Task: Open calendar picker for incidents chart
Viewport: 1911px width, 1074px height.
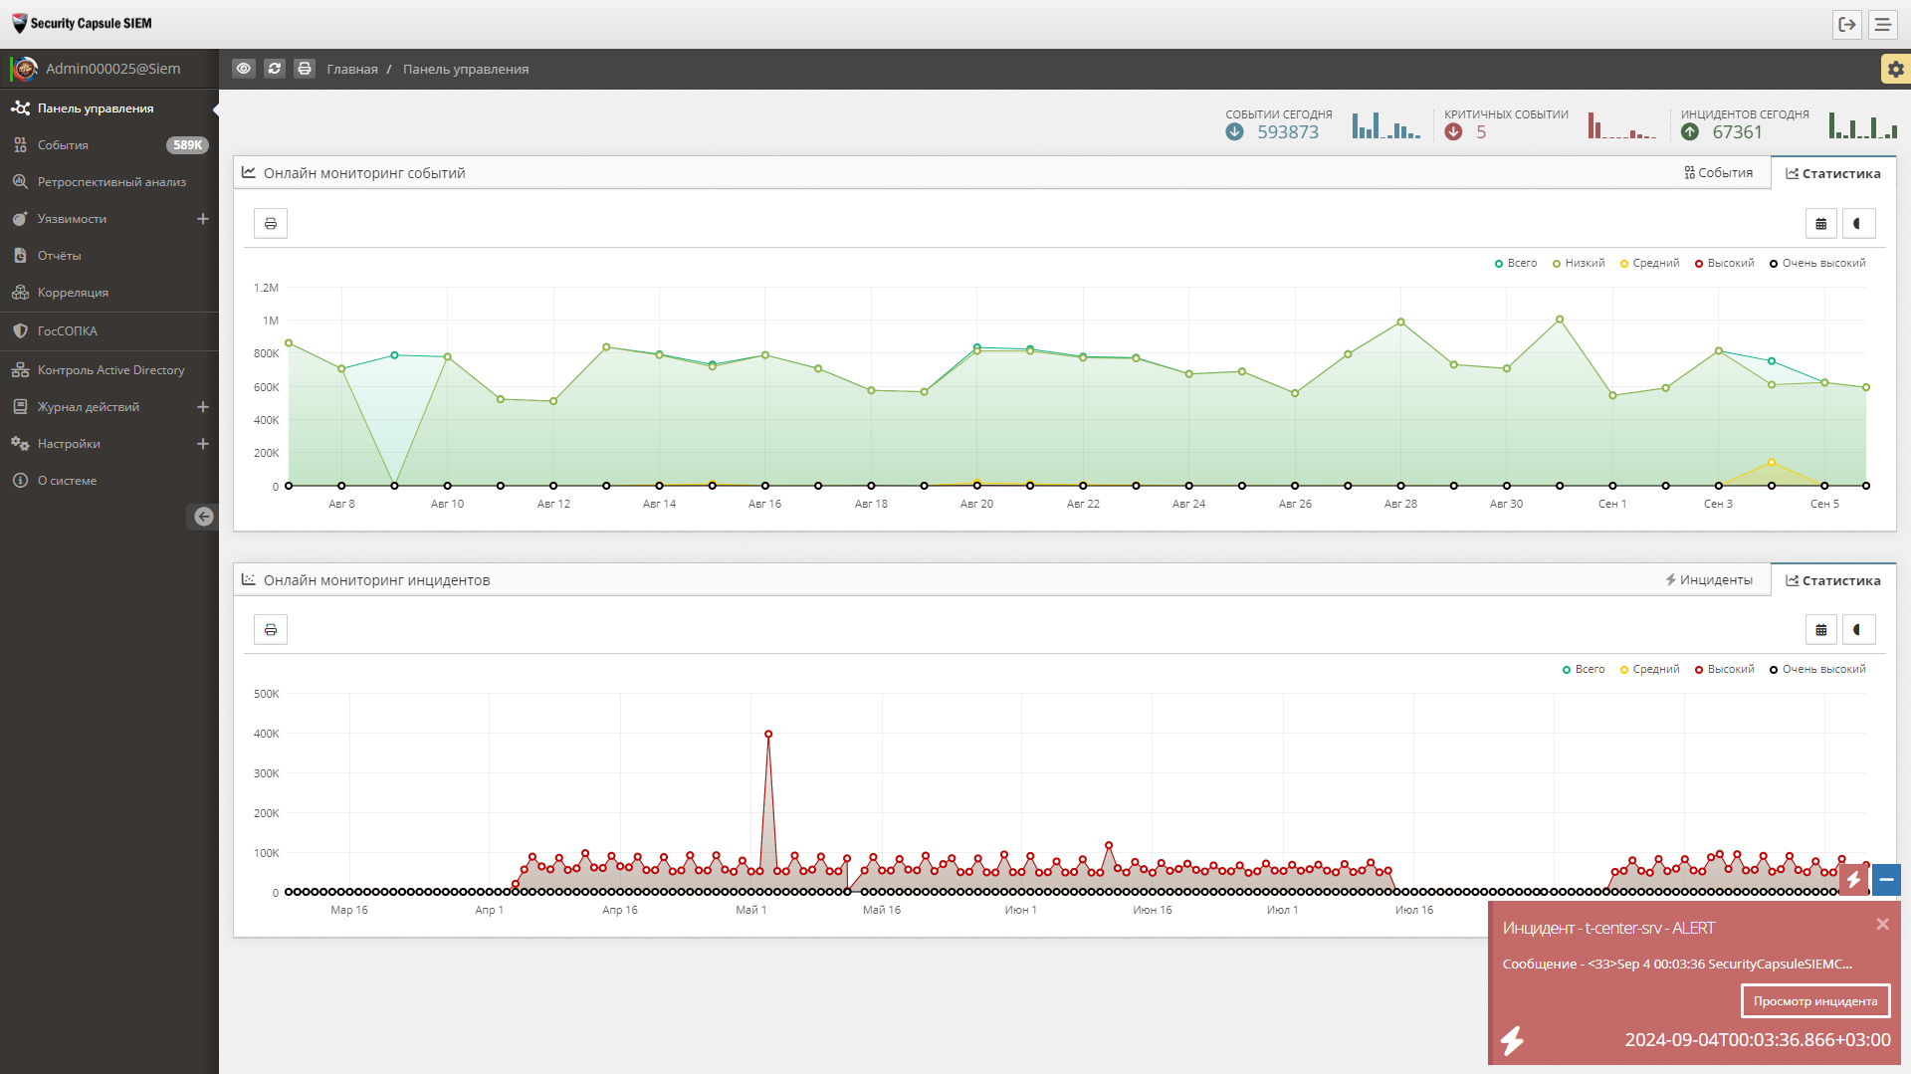Action: (x=1820, y=629)
